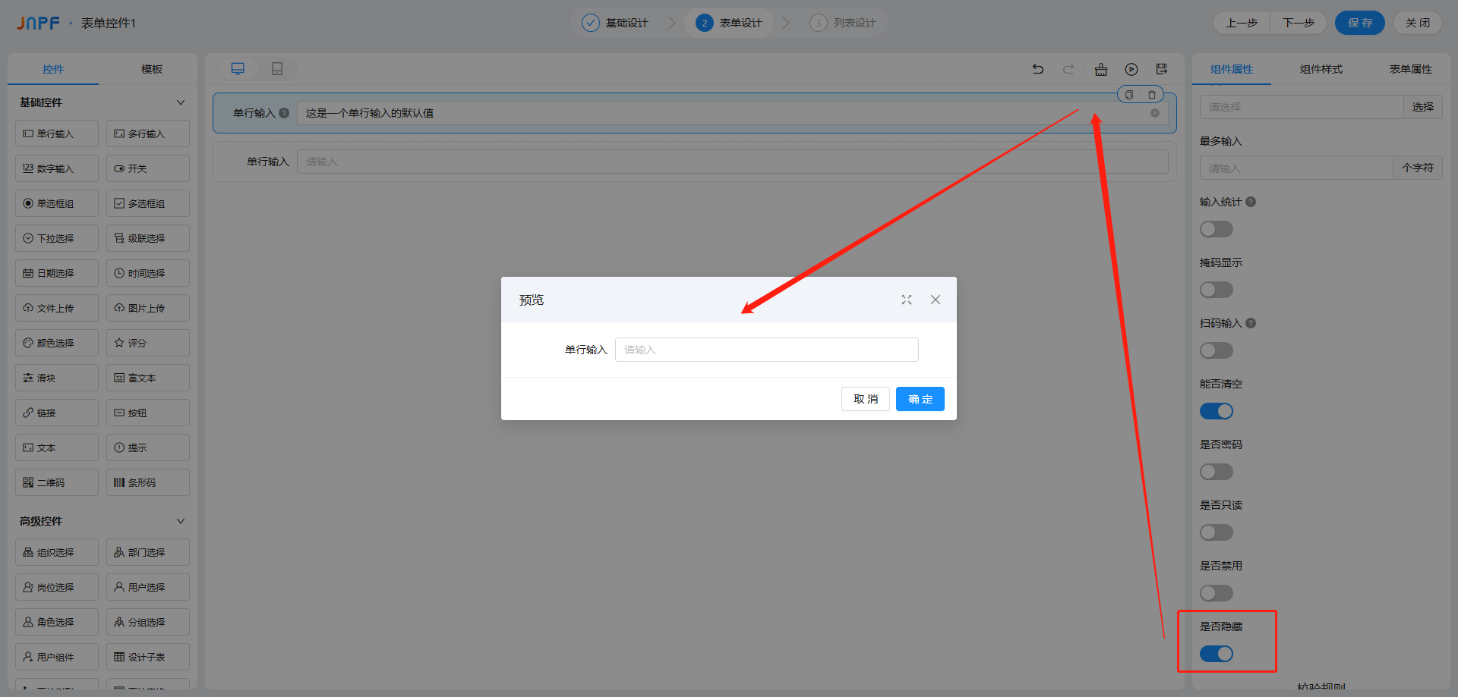
Task: Focus the 单行输入 field in preview dialog
Action: point(767,350)
